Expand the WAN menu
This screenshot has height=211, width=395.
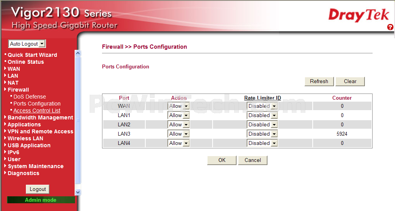[14, 69]
